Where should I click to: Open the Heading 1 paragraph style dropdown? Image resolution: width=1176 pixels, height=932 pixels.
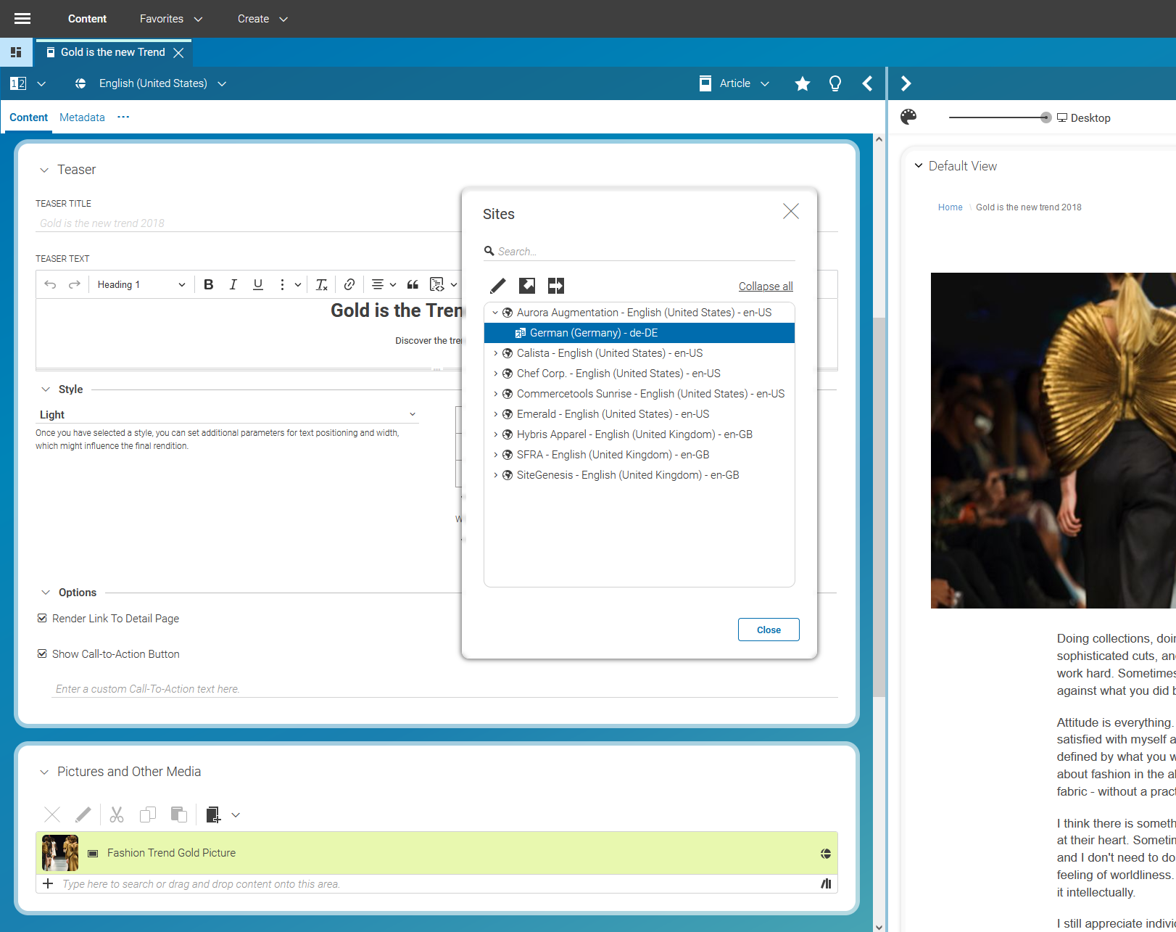point(140,284)
